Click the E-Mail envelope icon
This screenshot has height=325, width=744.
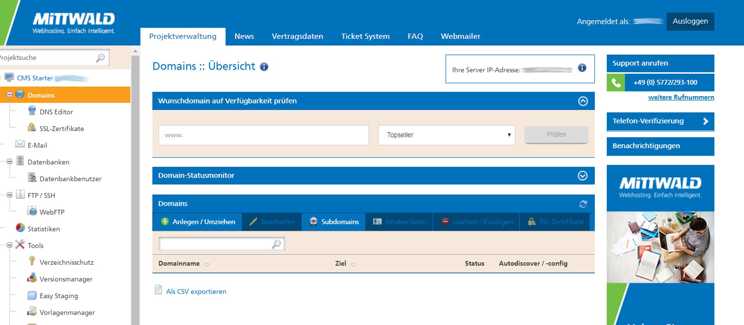coord(20,144)
